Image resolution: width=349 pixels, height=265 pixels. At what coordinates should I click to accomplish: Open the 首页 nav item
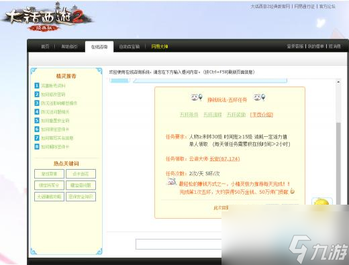coord(45,46)
